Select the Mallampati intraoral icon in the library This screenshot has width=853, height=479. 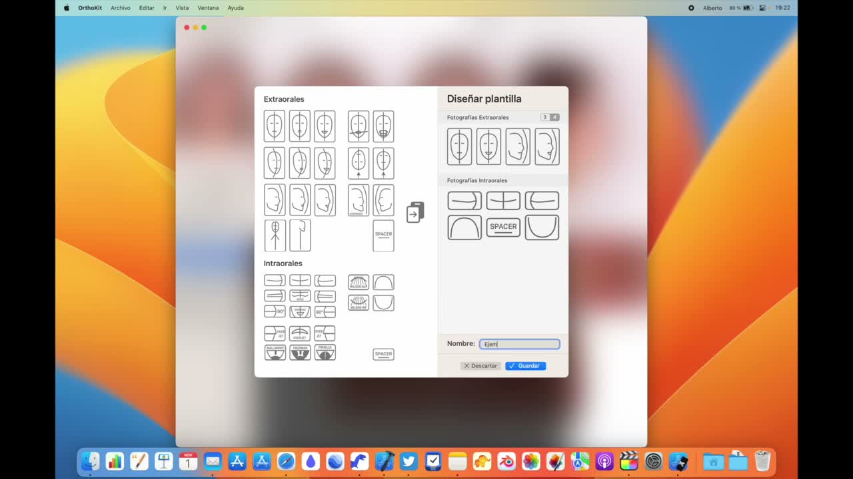[x=275, y=353]
